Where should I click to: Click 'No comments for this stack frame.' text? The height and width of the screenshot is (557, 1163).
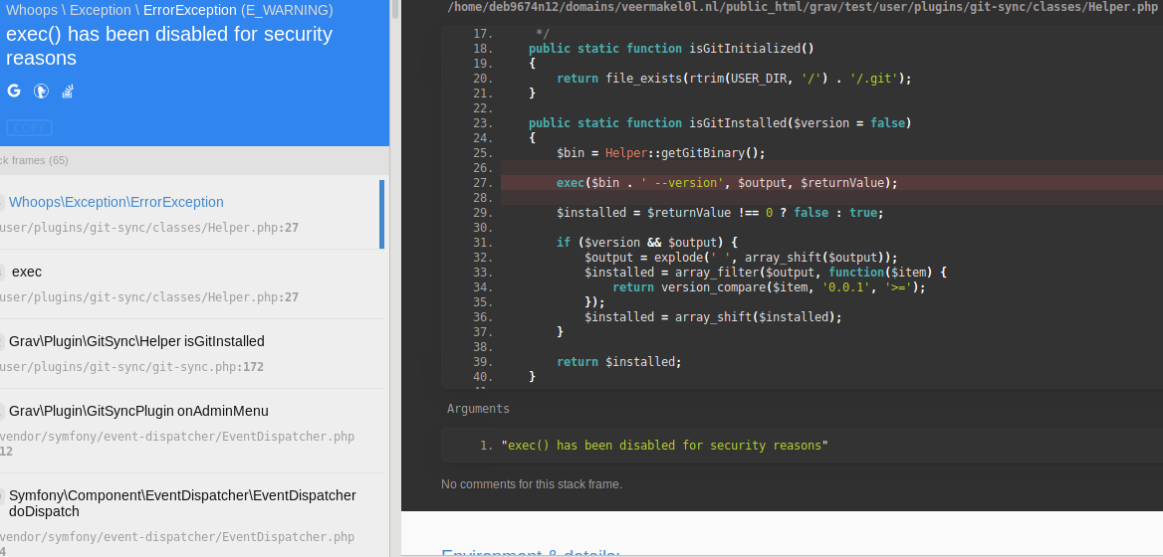[x=532, y=484]
